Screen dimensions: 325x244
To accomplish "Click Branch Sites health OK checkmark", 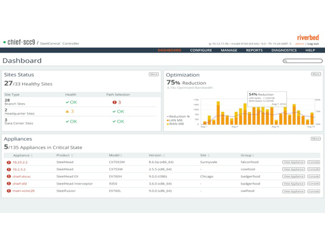I will tap(67, 102).
